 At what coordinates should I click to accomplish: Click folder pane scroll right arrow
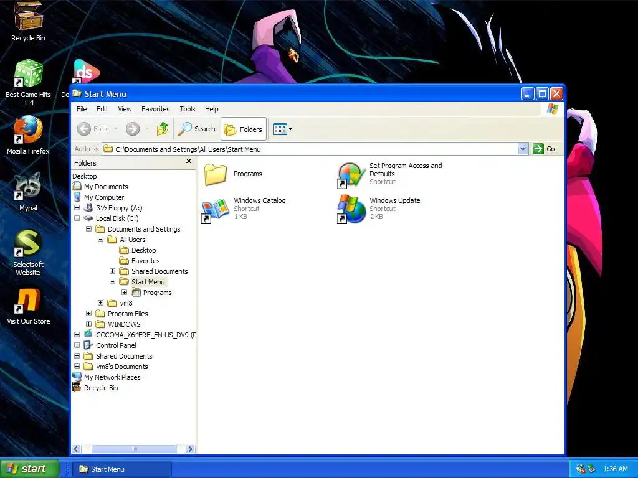point(190,449)
